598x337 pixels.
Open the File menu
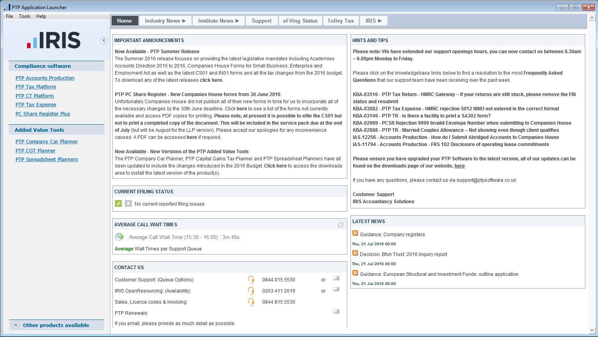pos(10,16)
